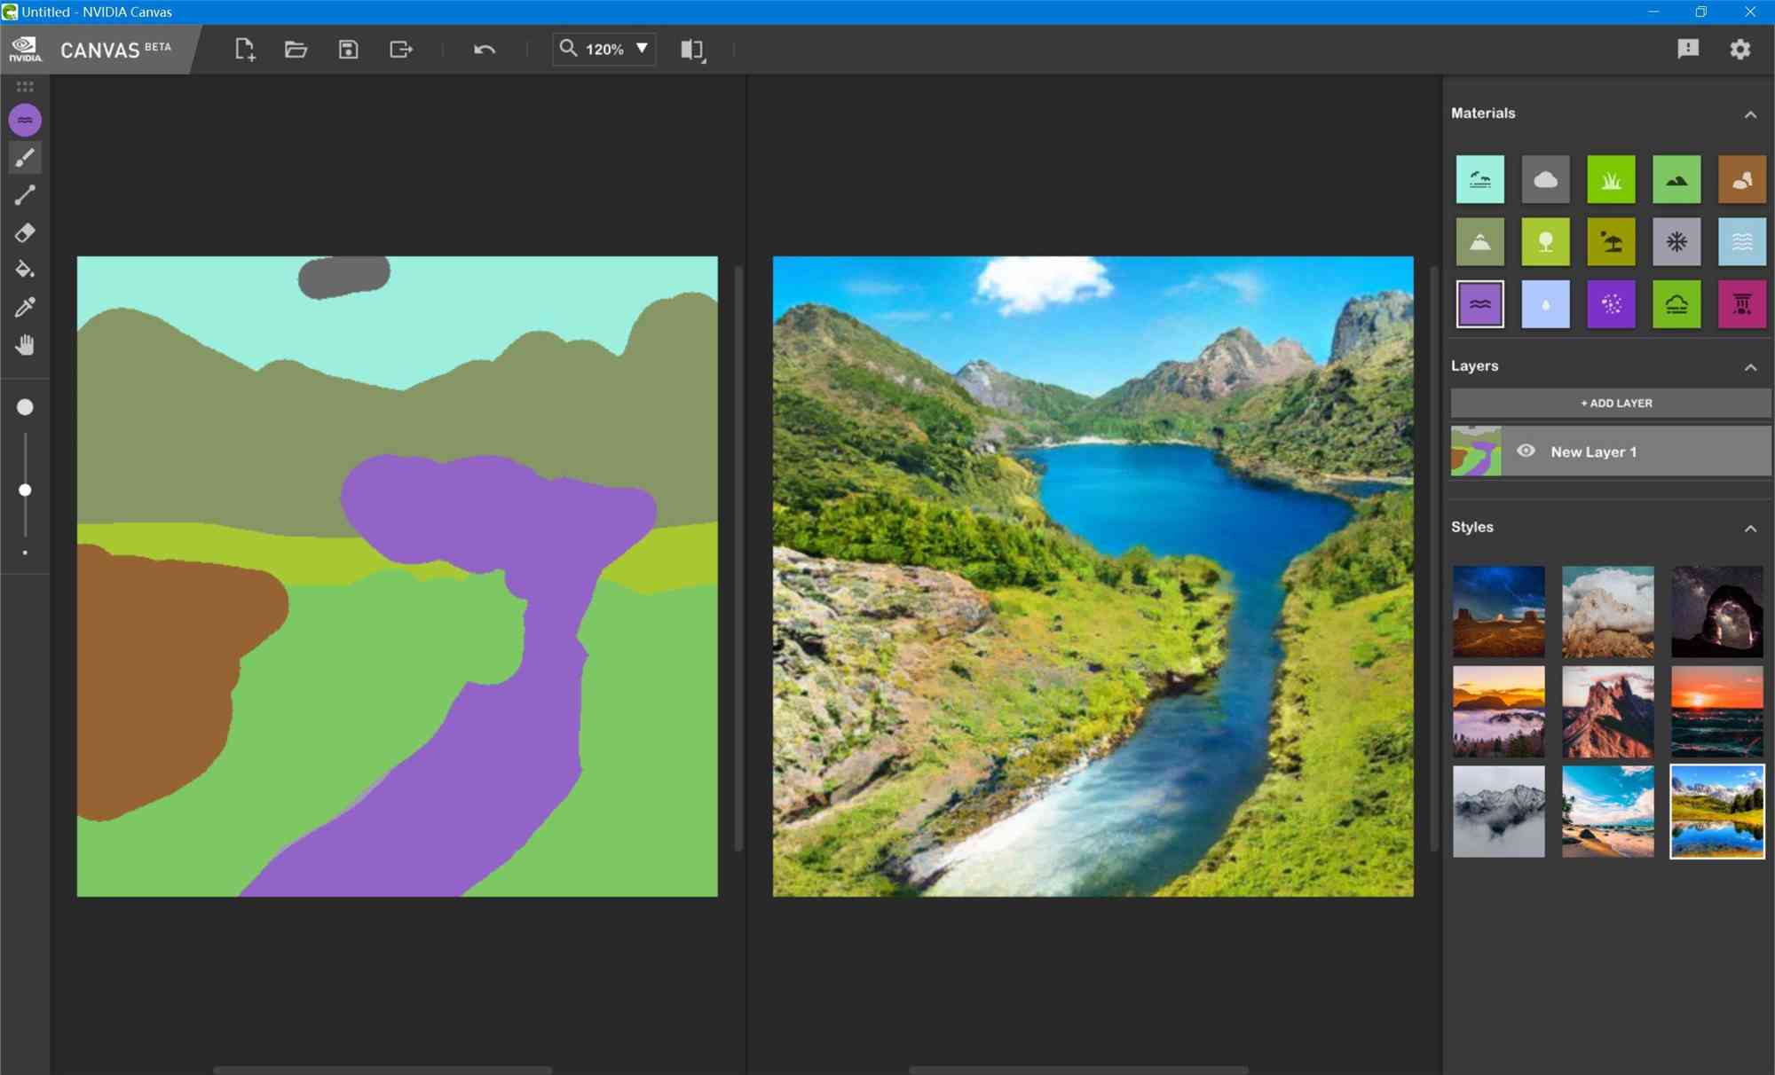The width and height of the screenshot is (1775, 1075).
Task: Select the Eraser tool in toolbar
Action: click(x=26, y=232)
